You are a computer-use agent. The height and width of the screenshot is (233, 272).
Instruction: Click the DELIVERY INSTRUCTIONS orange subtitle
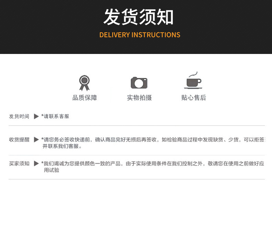pos(140,35)
